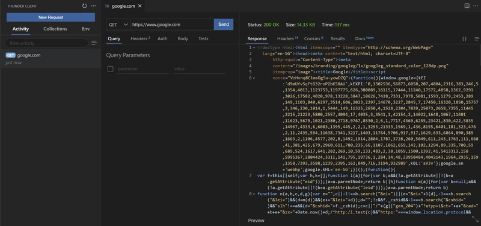Click the request URL field
The height and width of the screenshot is (226, 481).
[x=172, y=25]
